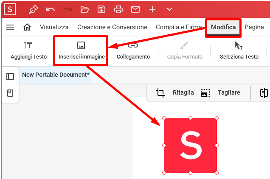Select the pen signature tool icon
The image size is (270, 179).
coord(34,9)
